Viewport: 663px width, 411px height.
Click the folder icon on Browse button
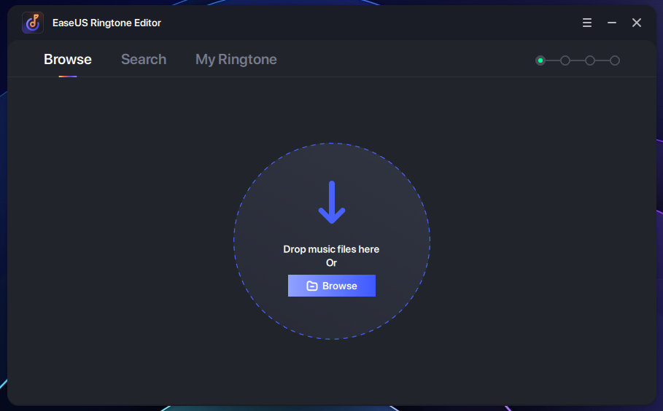312,286
